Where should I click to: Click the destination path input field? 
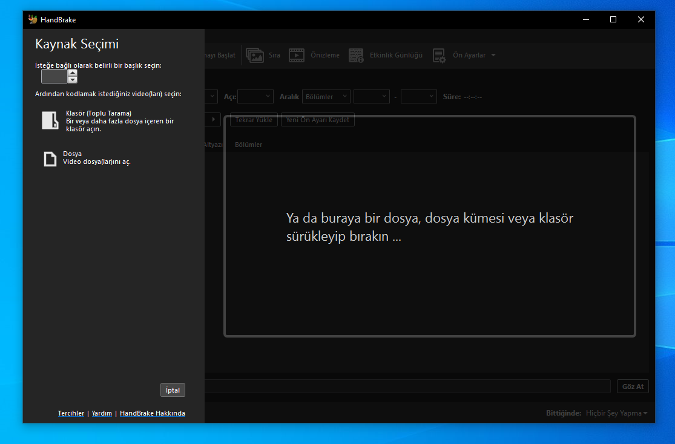(407, 387)
